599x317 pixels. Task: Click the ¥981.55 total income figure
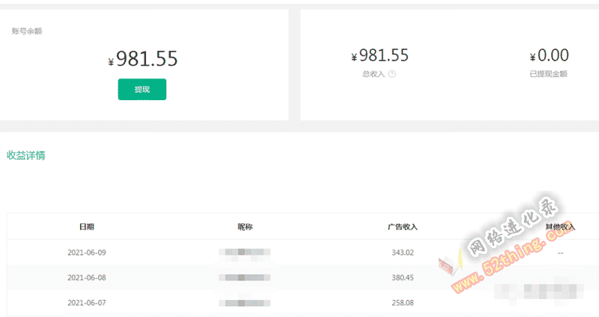[x=380, y=55]
